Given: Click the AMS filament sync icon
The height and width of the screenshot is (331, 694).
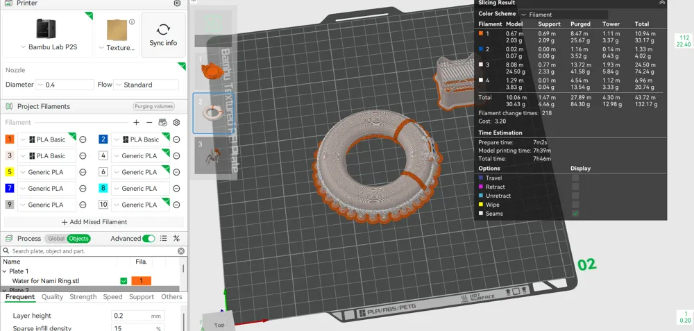Looking at the screenshot, I should (x=162, y=123).
